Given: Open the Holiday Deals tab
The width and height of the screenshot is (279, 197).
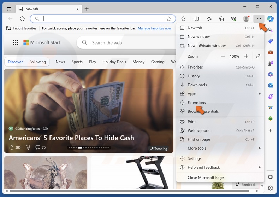Looking at the screenshot, I should (114, 62).
